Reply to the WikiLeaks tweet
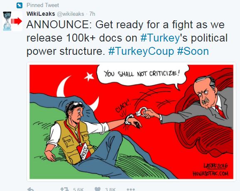Screen dimensions: 240x191 pos(31,189)
